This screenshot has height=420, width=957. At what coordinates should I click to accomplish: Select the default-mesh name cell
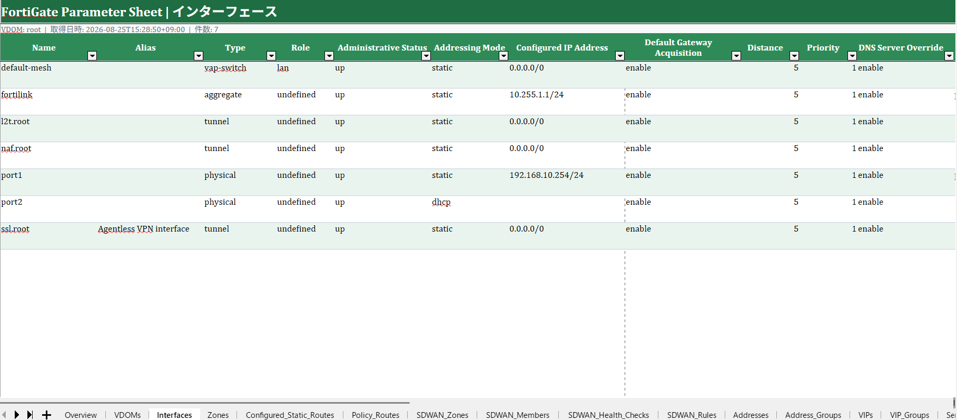[48, 74]
